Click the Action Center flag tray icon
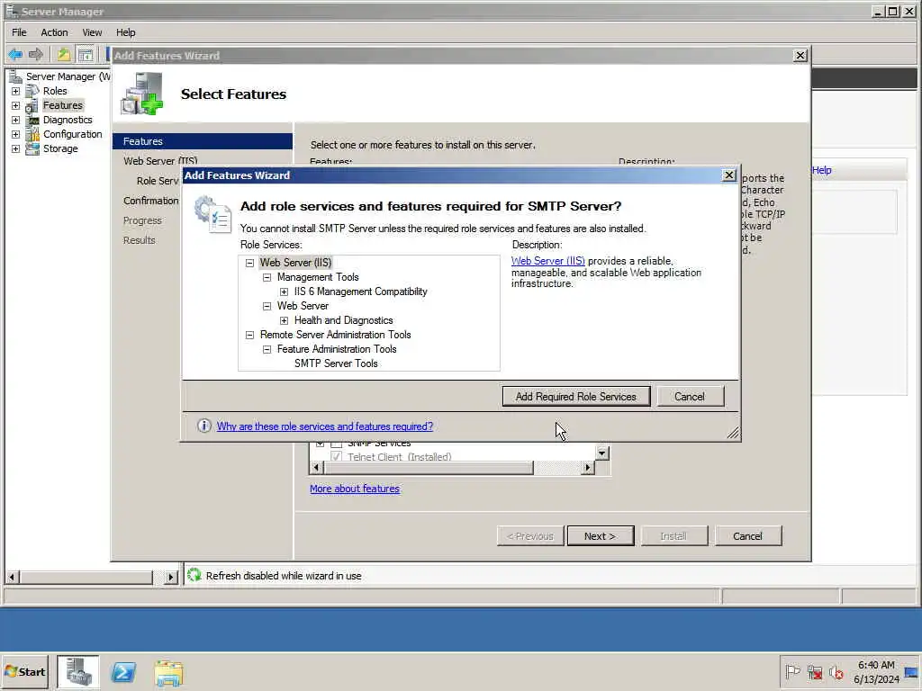Viewport: 922px width, 691px height. (792, 671)
